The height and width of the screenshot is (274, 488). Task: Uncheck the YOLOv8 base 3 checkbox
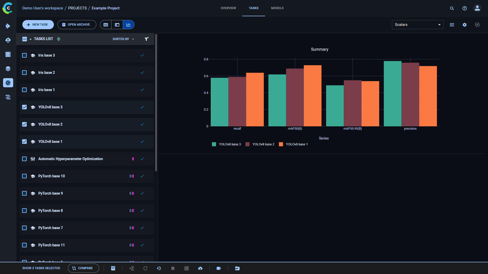point(24,107)
